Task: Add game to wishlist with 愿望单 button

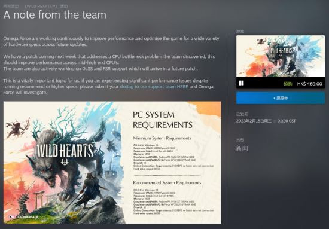Action: click(281, 98)
